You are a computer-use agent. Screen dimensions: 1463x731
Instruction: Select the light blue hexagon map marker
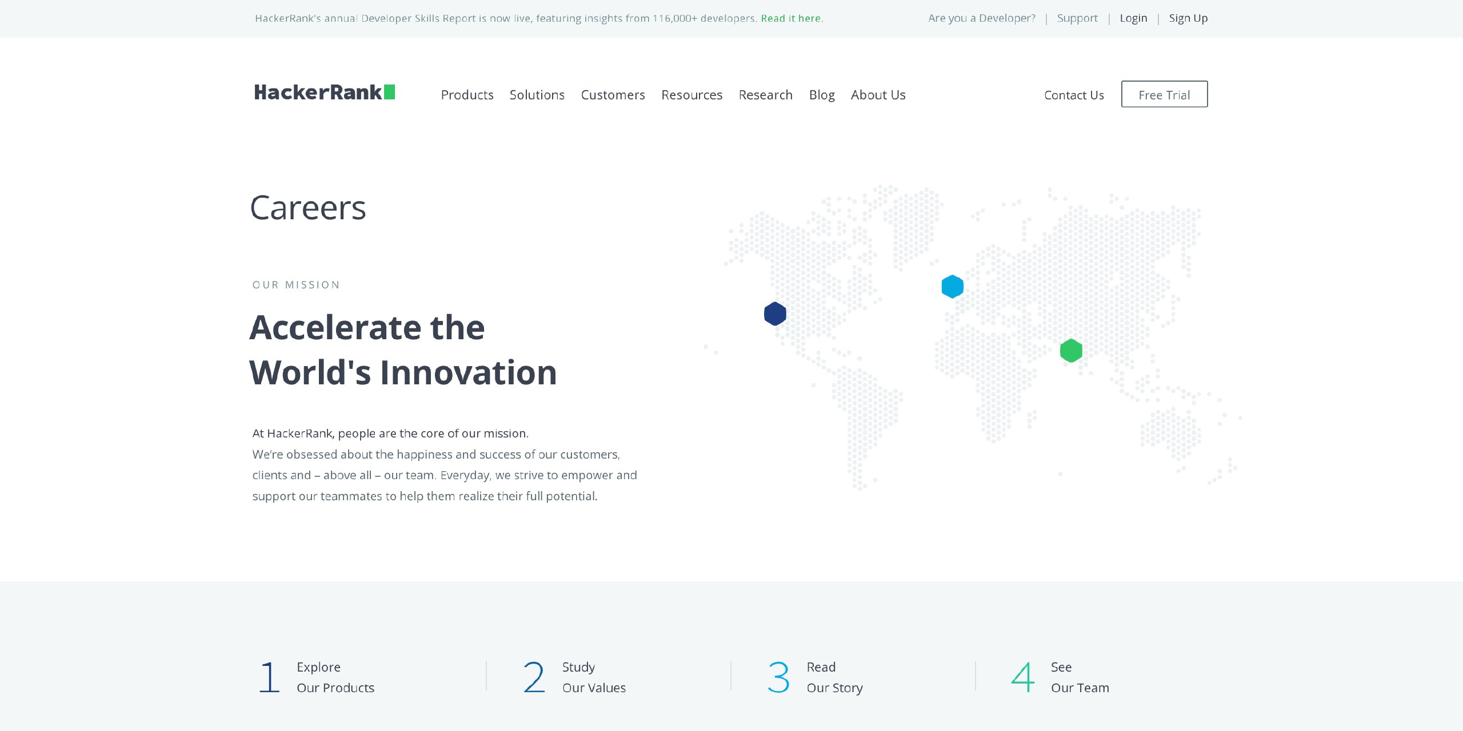click(x=952, y=286)
